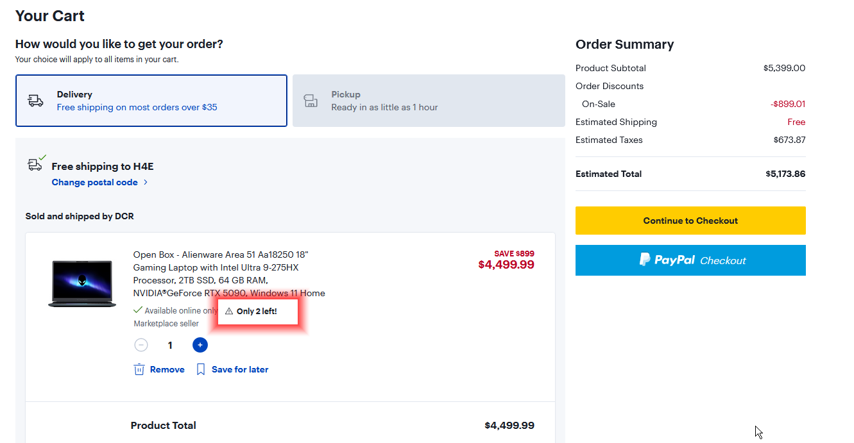This screenshot has width=854, height=443.
Task: Select the Delivery option
Action: click(151, 101)
